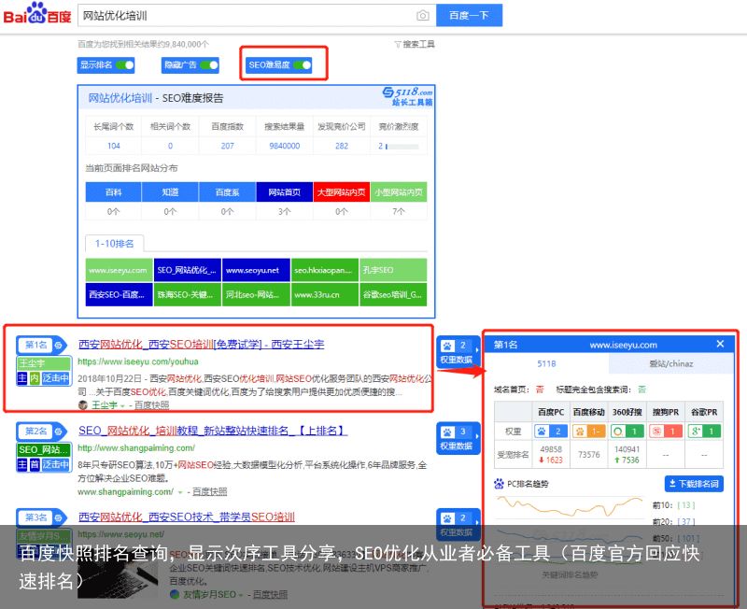Screen dimensions: 747x609
Task: Click the 百度一下 search button
Action: (x=470, y=15)
